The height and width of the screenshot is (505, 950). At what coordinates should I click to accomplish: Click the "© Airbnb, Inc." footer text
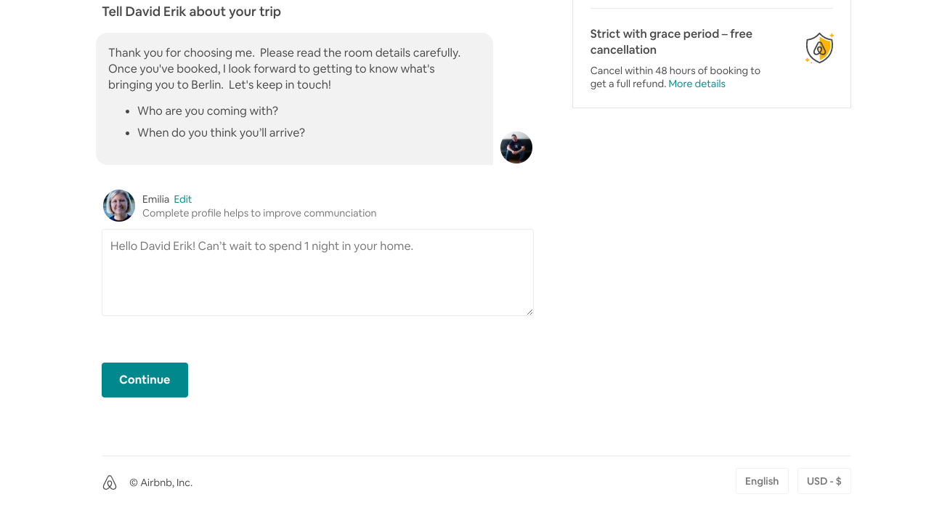[x=161, y=482]
